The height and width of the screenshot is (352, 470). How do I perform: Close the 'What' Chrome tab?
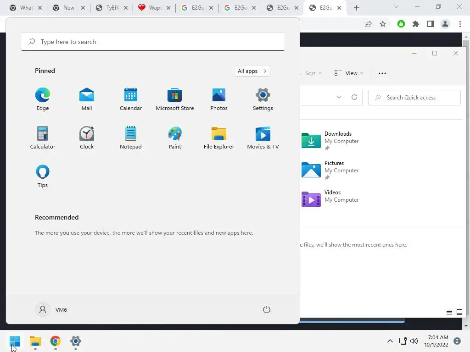tap(40, 8)
